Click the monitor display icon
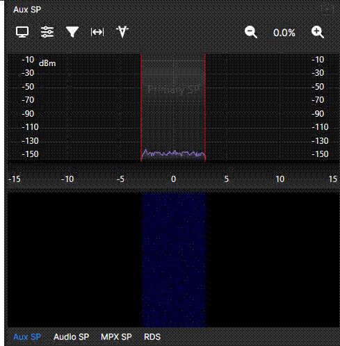The width and height of the screenshot is (340, 346). (22, 32)
